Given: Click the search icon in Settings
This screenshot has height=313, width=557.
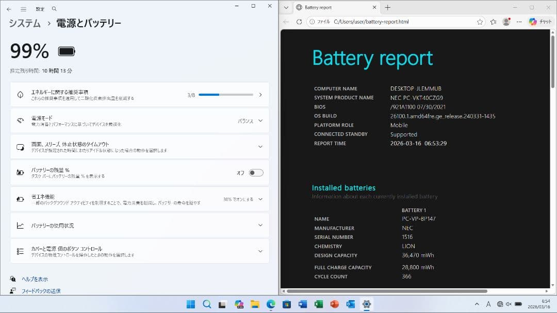Looking at the screenshot, I should coord(54,9).
